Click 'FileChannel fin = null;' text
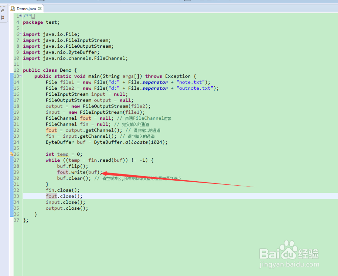 pyautogui.click(x=78, y=124)
